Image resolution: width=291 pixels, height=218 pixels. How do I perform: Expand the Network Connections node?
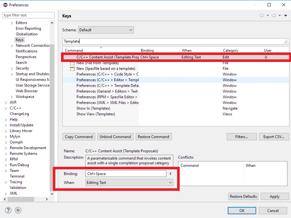tap(12, 46)
